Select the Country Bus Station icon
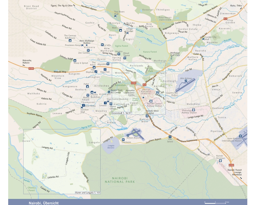The image size is (256, 205). coord(157,93)
